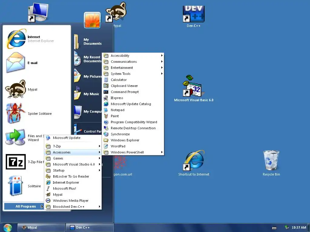Click the taskbar clock showing 10:37 AM
The width and height of the screenshot is (310, 232).
point(299,227)
